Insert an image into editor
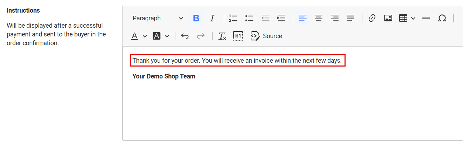The image size is (468, 145). 388,18
